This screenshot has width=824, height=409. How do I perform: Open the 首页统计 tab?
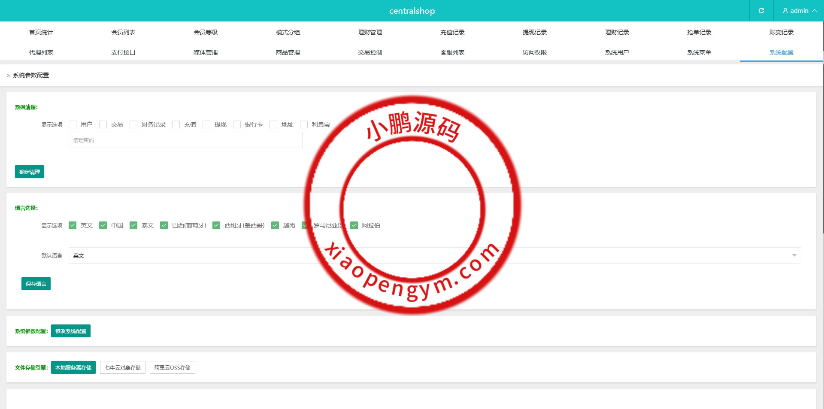tap(41, 32)
